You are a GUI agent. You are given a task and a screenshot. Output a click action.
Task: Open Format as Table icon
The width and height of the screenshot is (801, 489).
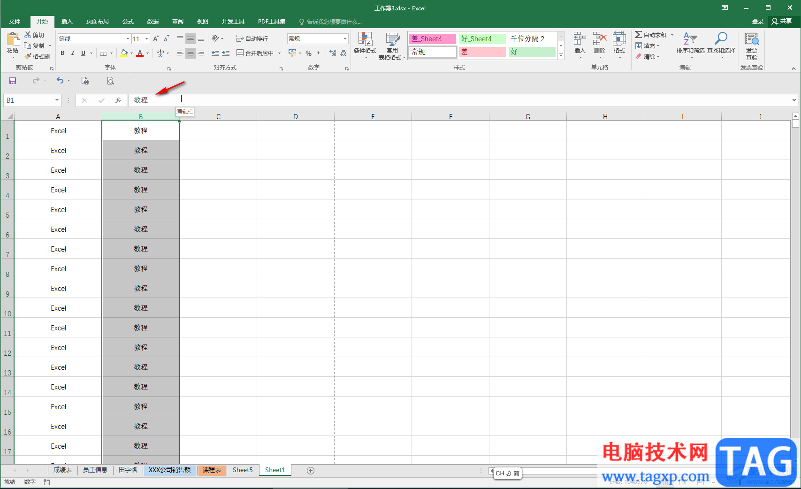pos(392,39)
